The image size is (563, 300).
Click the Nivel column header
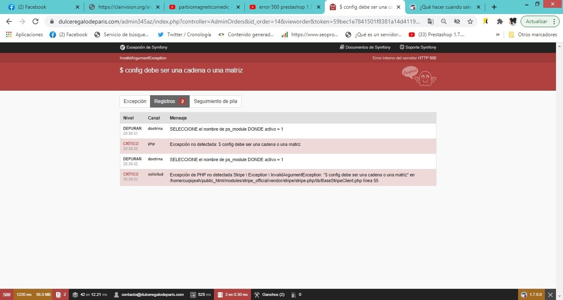point(129,118)
